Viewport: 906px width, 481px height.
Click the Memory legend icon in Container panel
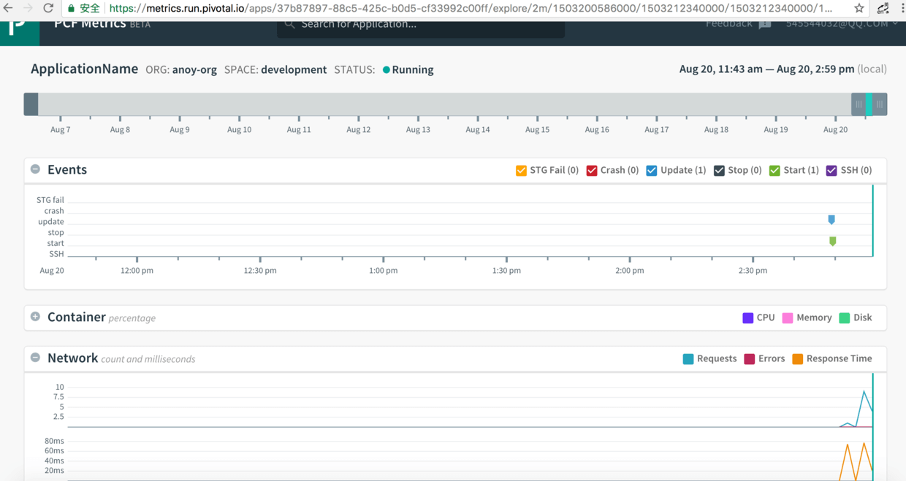[787, 318]
